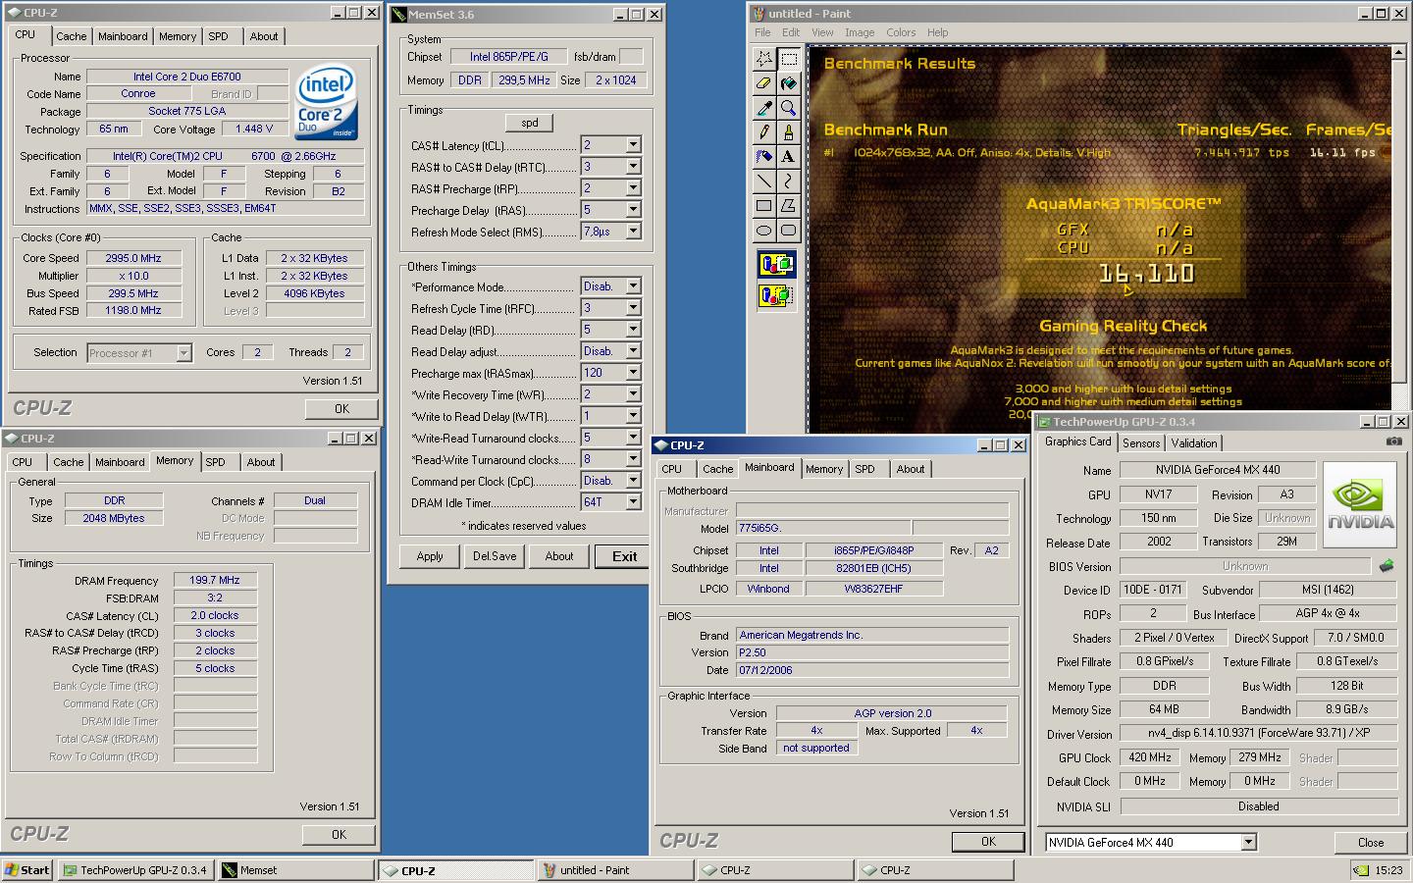The height and width of the screenshot is (883, 1413).
Task: Switch to TechPowerUp GPU-Z in the taskbar
Action: pyautogui.click(x=134, y=869)
